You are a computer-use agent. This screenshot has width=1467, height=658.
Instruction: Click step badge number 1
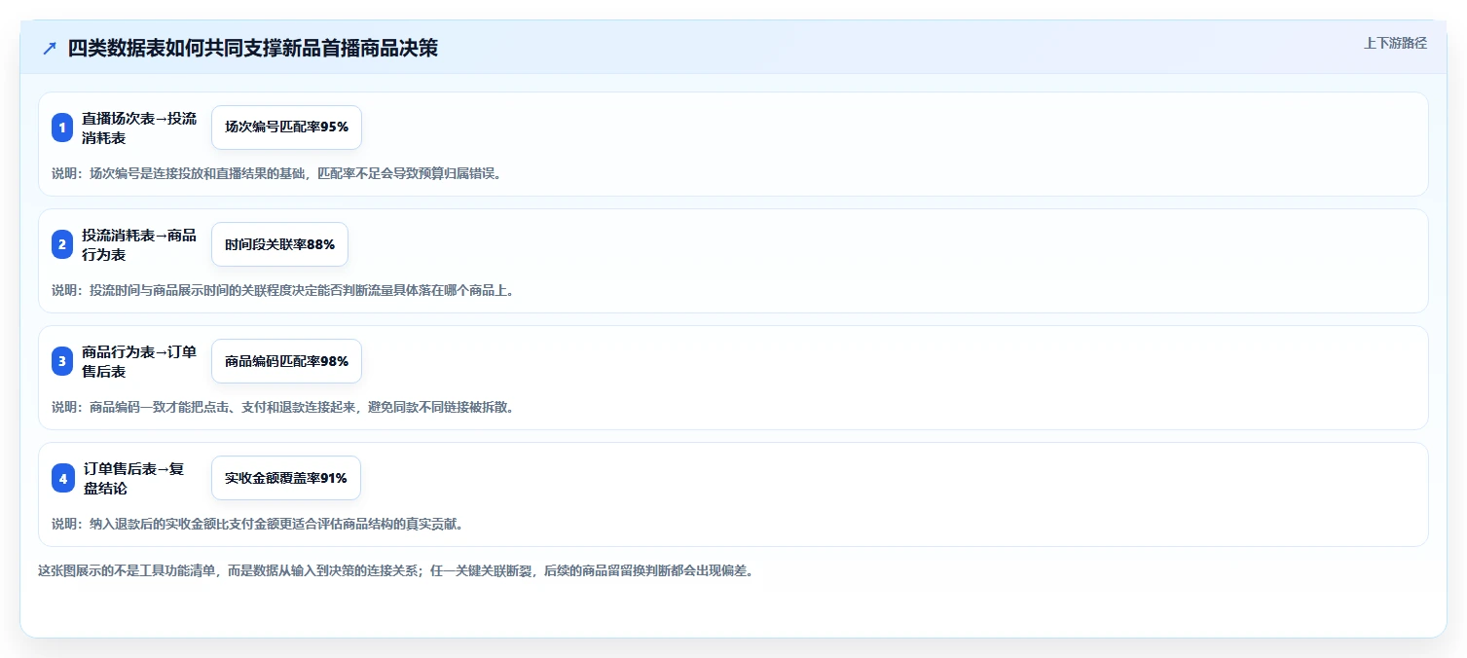tap(62, 128)
